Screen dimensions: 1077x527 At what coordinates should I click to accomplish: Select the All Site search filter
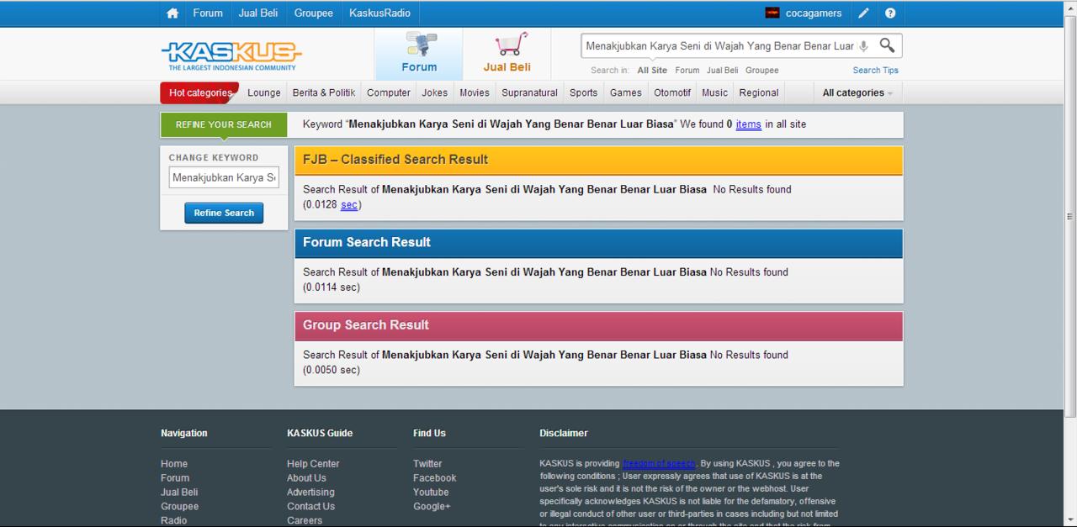(652, 71)
